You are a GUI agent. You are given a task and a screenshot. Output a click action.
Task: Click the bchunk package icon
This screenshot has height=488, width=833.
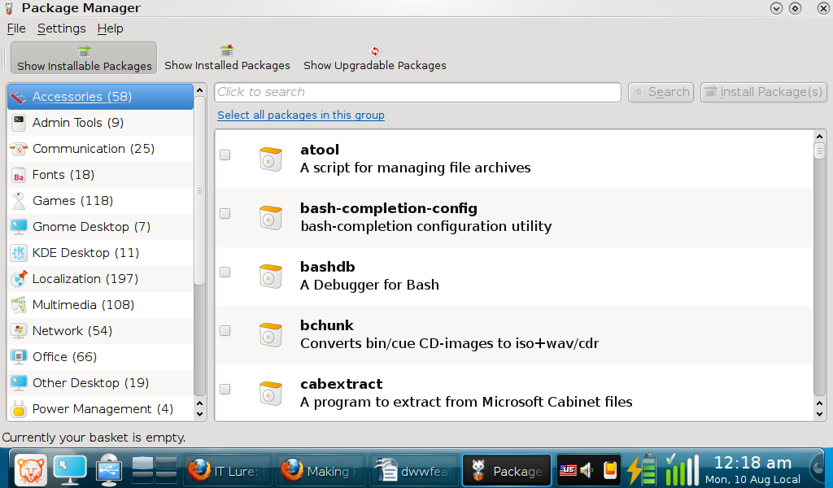pos(270,334)
